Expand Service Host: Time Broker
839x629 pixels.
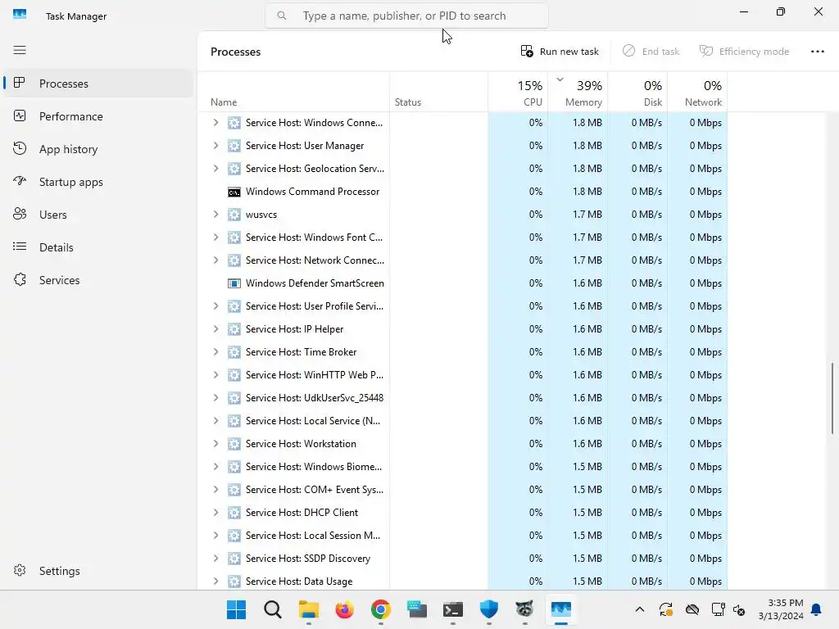pyautogui.click(x=215, y=352)
